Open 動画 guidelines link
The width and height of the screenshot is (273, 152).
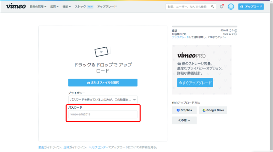41,147
